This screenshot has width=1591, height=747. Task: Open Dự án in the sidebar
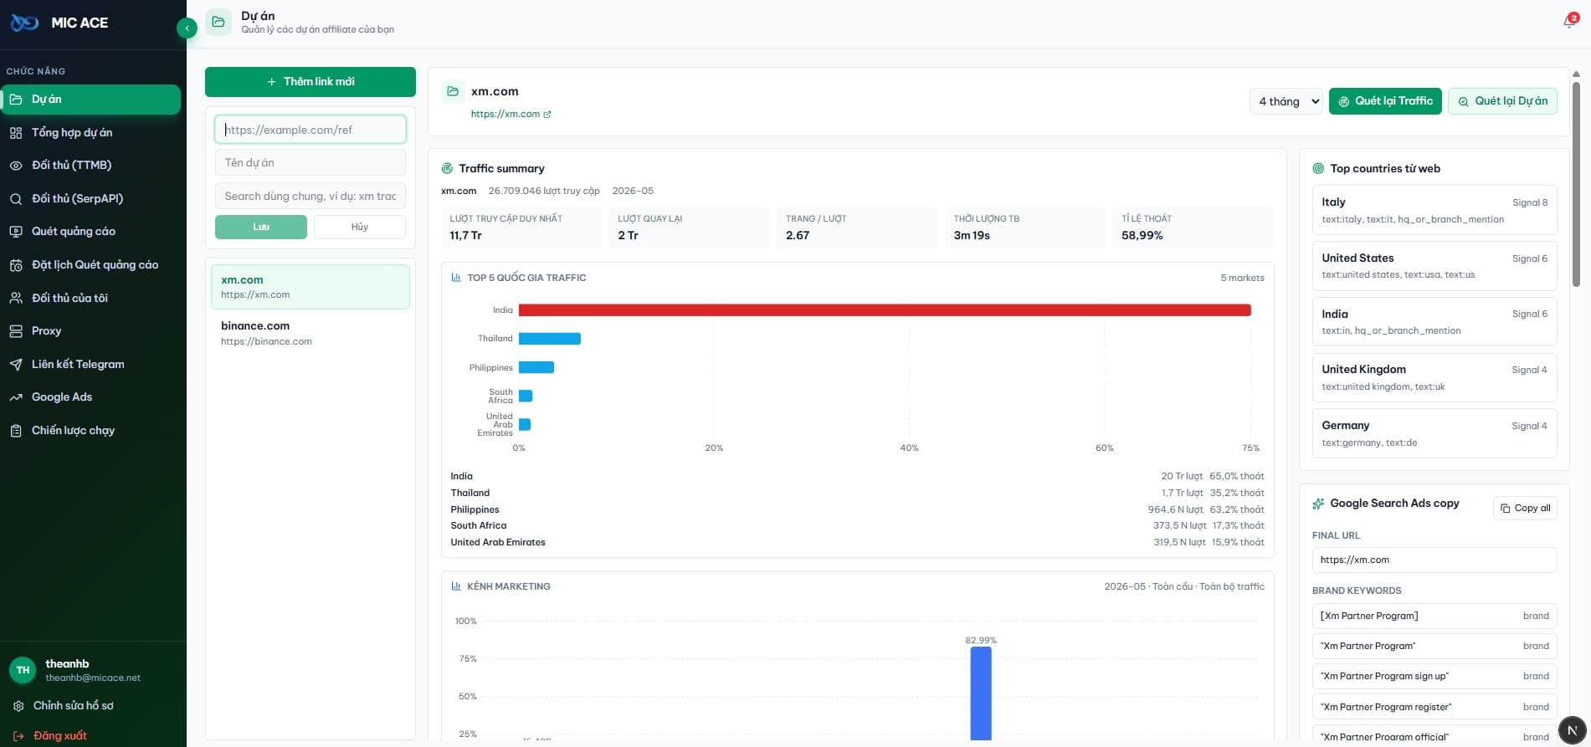coord(90,100)
